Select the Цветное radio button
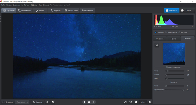Viewport: 196px width, 105px height. (156, 32)
